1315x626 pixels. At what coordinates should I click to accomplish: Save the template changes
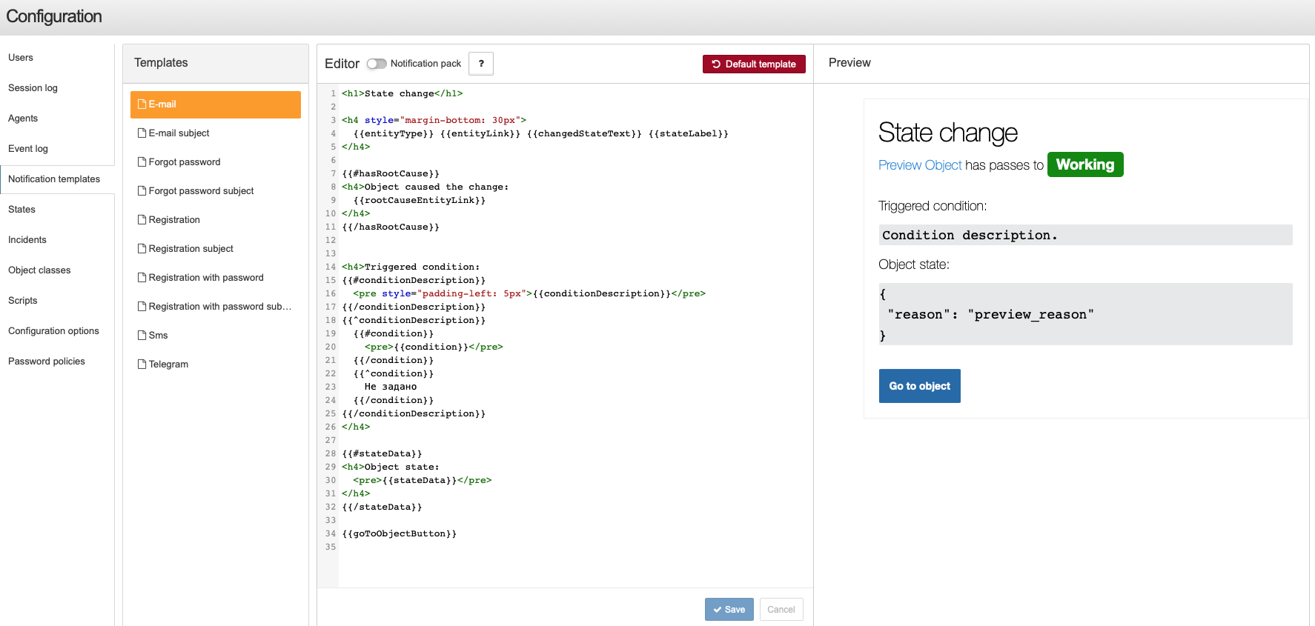click(729, 610)
